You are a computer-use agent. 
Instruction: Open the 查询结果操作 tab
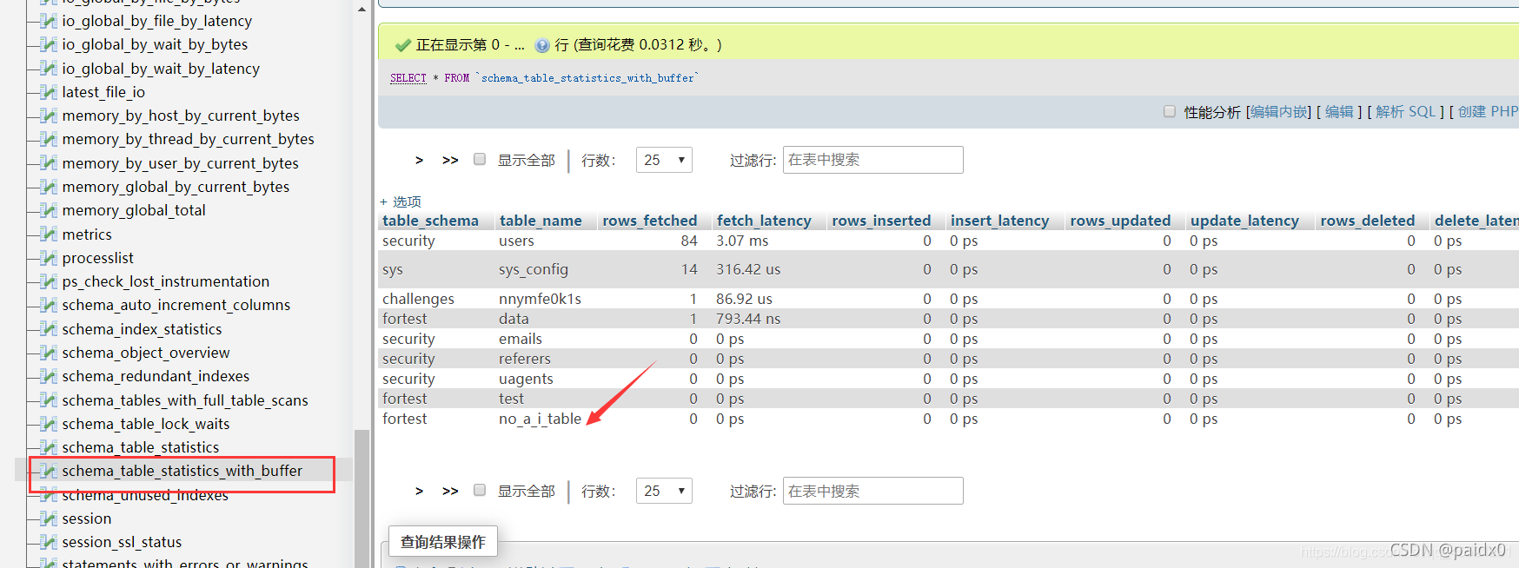[442, 542]
